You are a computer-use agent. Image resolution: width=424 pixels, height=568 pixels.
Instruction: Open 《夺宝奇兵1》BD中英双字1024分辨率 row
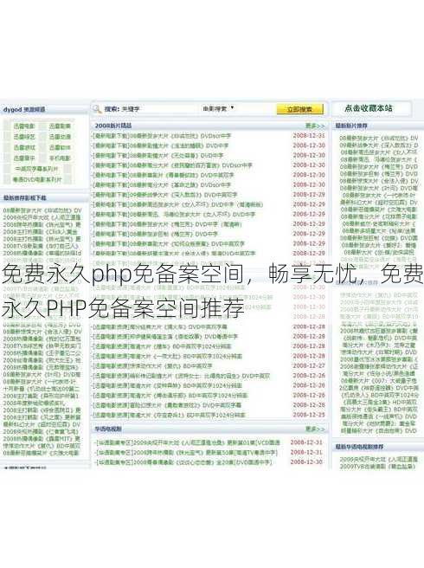coord(169,415)
